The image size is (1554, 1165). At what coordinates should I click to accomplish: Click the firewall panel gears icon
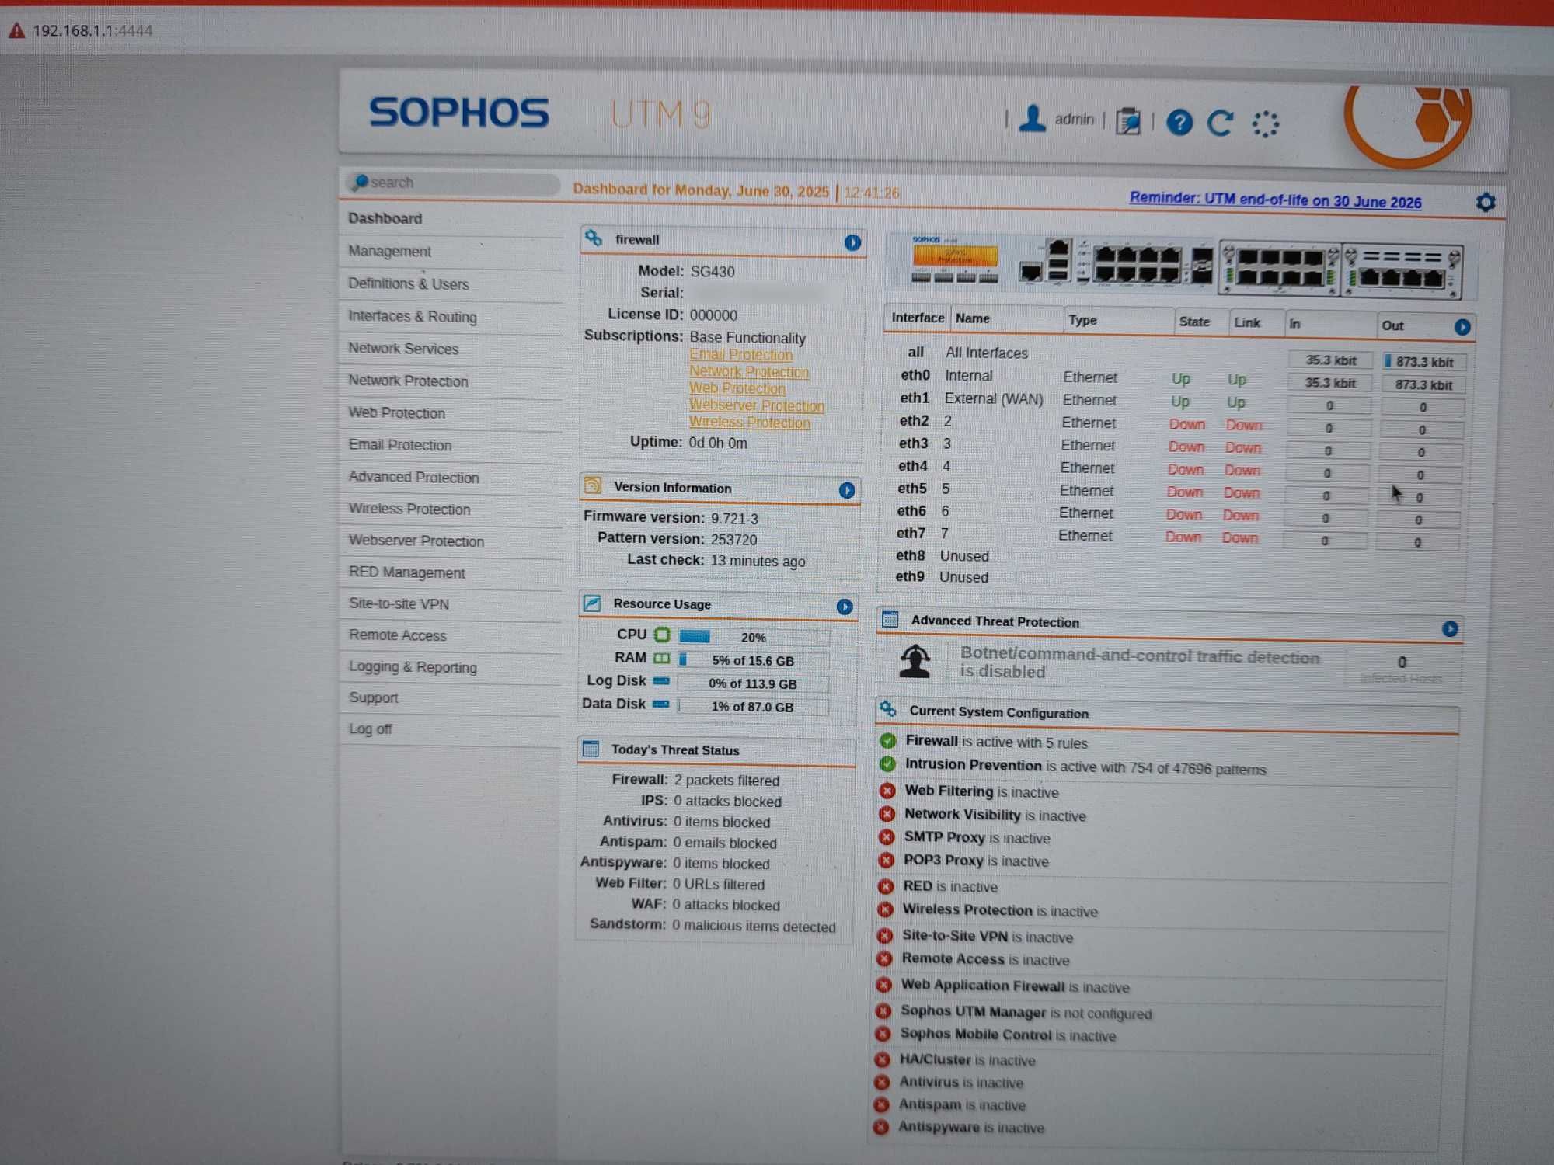coord(594,238)
